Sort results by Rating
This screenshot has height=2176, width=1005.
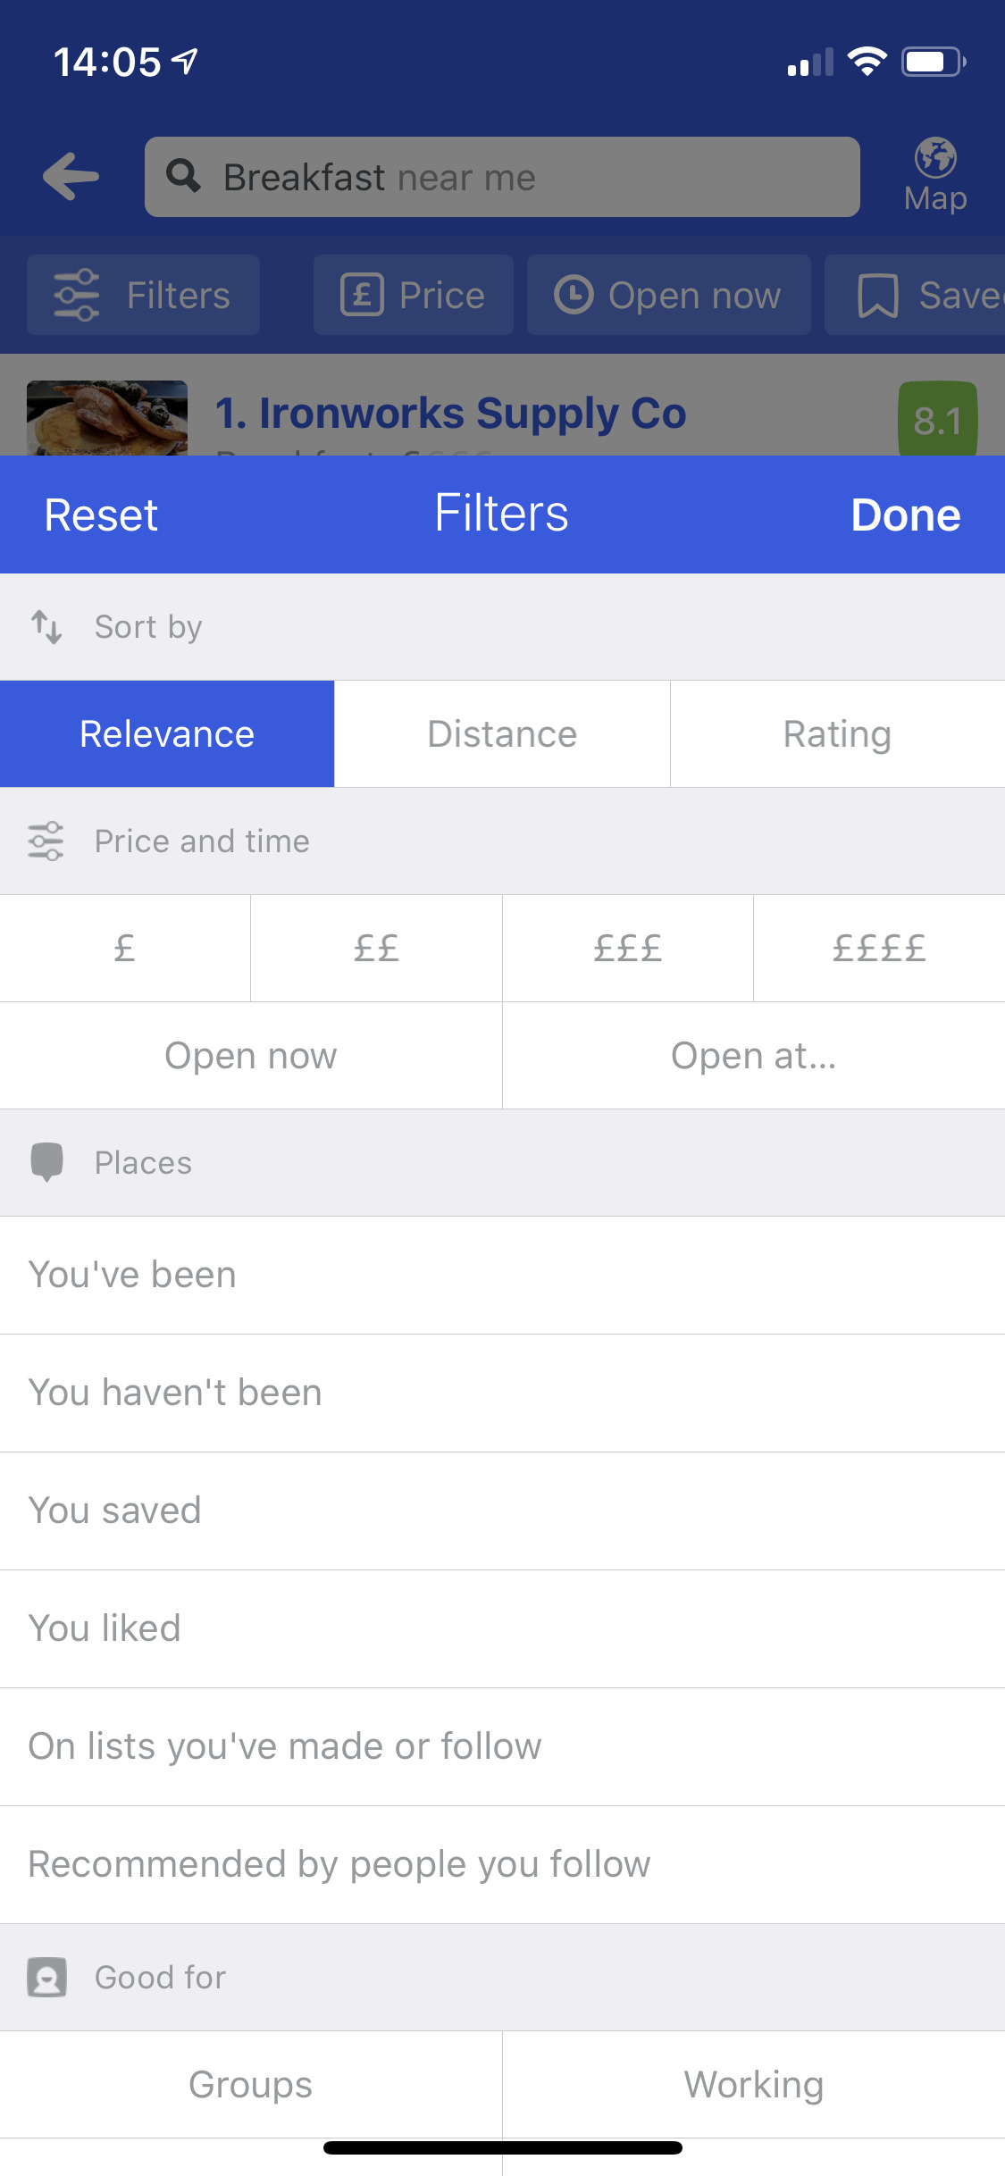(x=837, y=733)
